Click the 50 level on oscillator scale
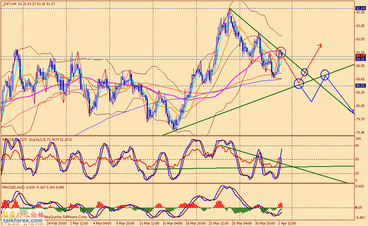The width and height of the screenshot is (368, 226). (x=357, y=160)
